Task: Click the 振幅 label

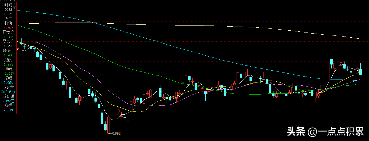Action: [8, 78]
